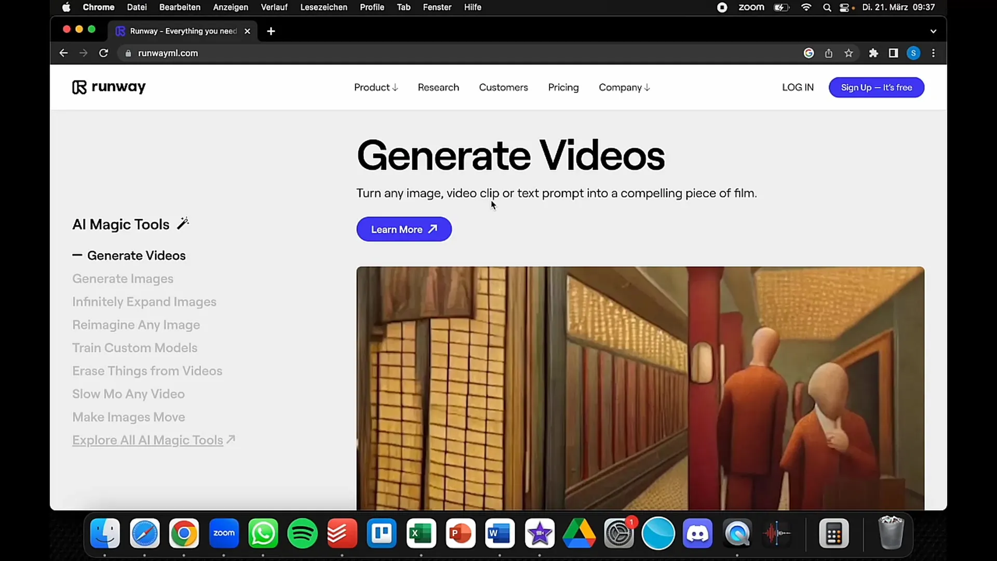Open Trello from the dock
997x561 pixels.
coord(381,533)
